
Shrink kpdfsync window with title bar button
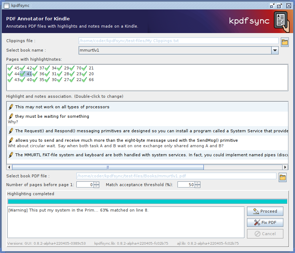(272, 6)
